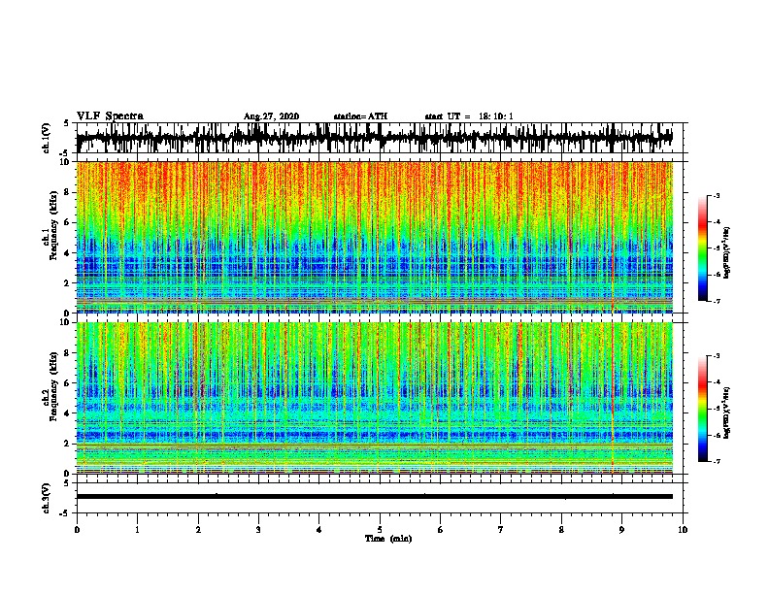The width and height of the screenshot is (769, 594).
Task: Click the "ch.1(V)" waveform axis label
Action: pyautogui.click(x=46, y=138)
